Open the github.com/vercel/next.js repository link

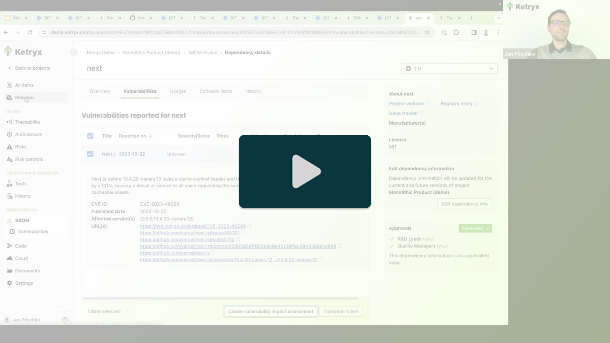[175, 253]
